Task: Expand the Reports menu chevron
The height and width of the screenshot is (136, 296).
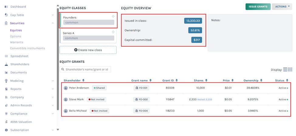Action: click(53, 89)
